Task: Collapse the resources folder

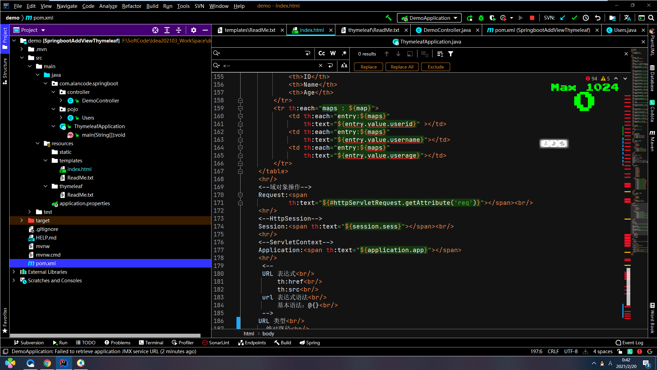Action: click(x=37, y=144)
